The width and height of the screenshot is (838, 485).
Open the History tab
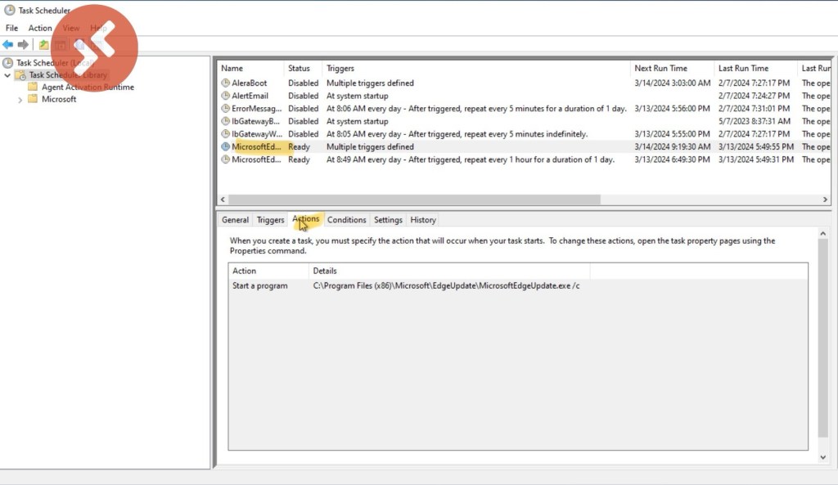click(x=423, y=220)
